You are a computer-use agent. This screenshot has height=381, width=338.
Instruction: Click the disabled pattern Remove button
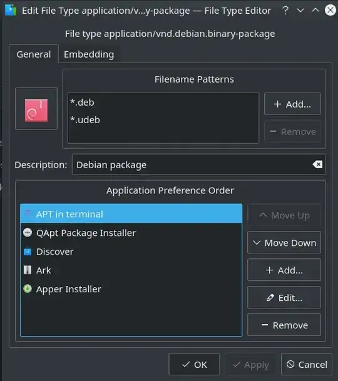292,132
